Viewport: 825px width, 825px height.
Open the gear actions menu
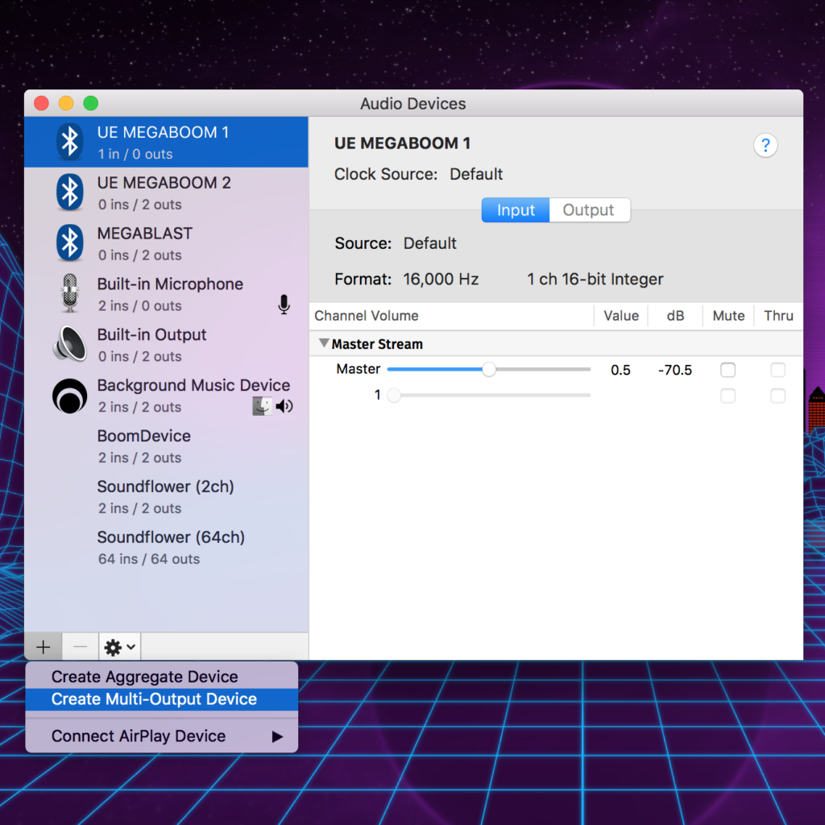(120, 647)
